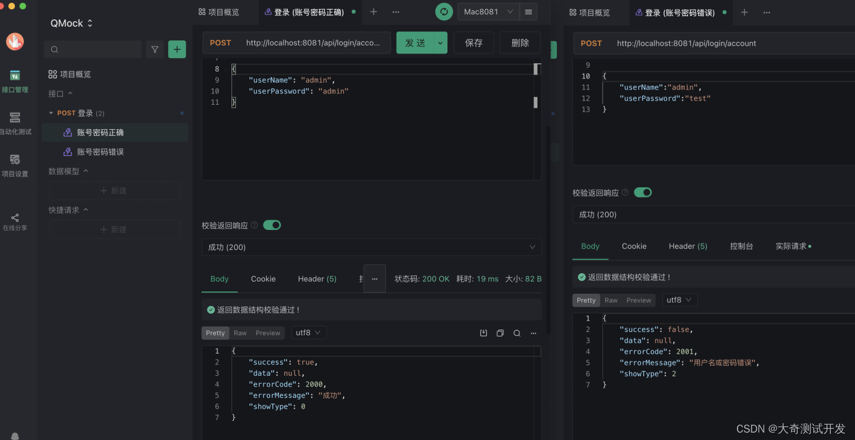
Task: Switch to 登录 (账号密码错误) tab
Action: pos(680,12)
